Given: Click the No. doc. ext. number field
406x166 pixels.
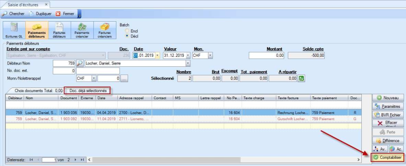Looking at the screenshot, I should [x=64, y=71].
